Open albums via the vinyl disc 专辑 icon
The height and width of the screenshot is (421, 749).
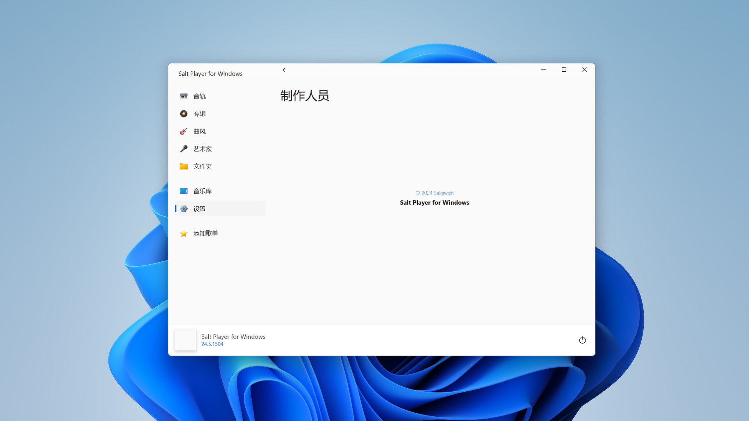184,113
